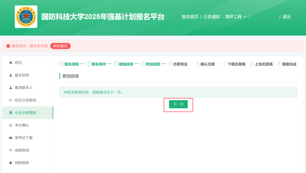
Task: Click the step 7 number circle
Action: click(225, 64)
